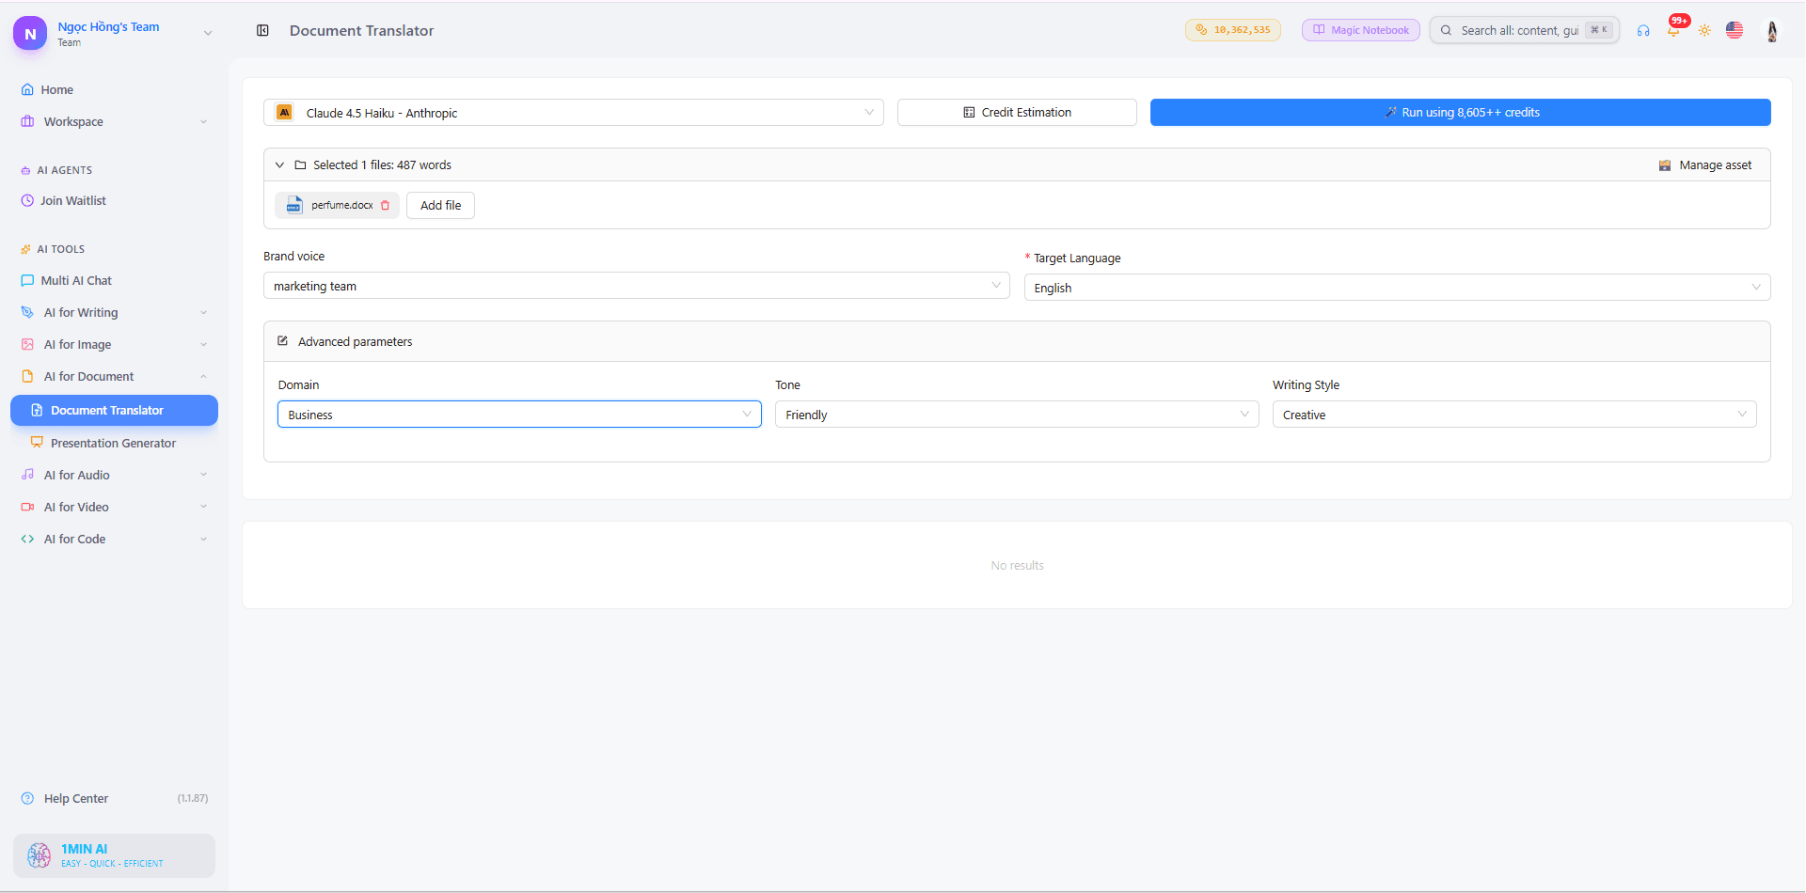
Task: Open notifications bell with 99+ badge
Action: [x=1673, y=30]
